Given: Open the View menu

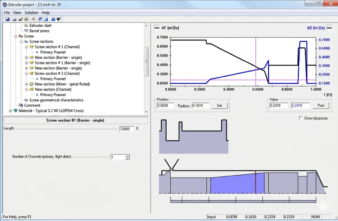Looking at the screenshot, I should (17, 13).
